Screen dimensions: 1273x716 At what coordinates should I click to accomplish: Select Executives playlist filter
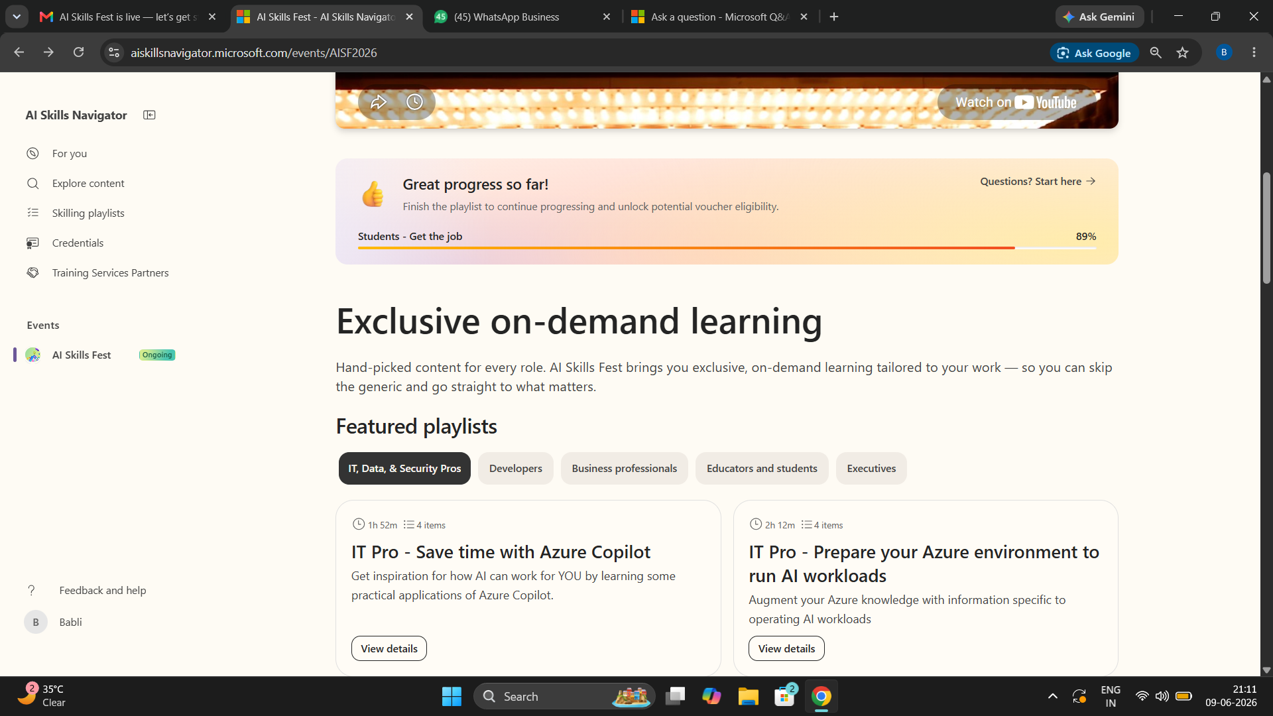tap(871, 468)
